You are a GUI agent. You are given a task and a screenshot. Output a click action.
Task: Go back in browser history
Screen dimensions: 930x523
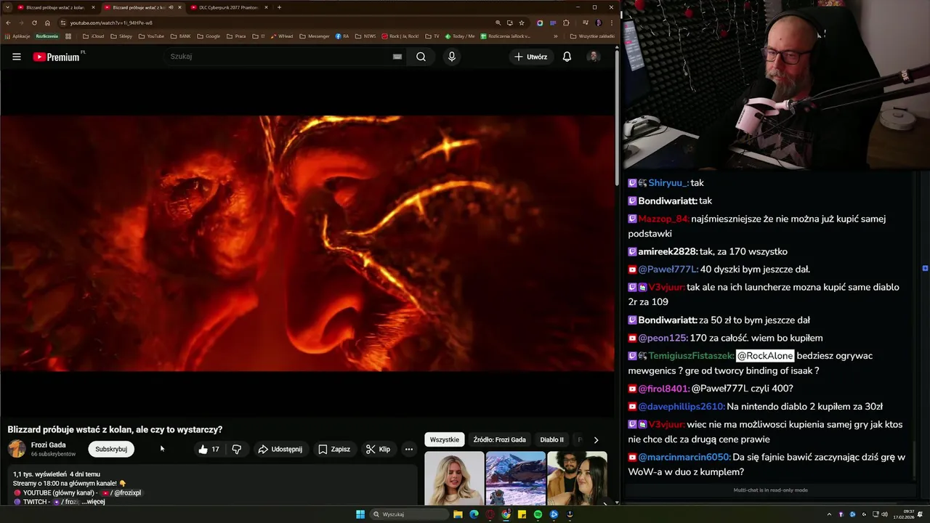pos(8,23)
